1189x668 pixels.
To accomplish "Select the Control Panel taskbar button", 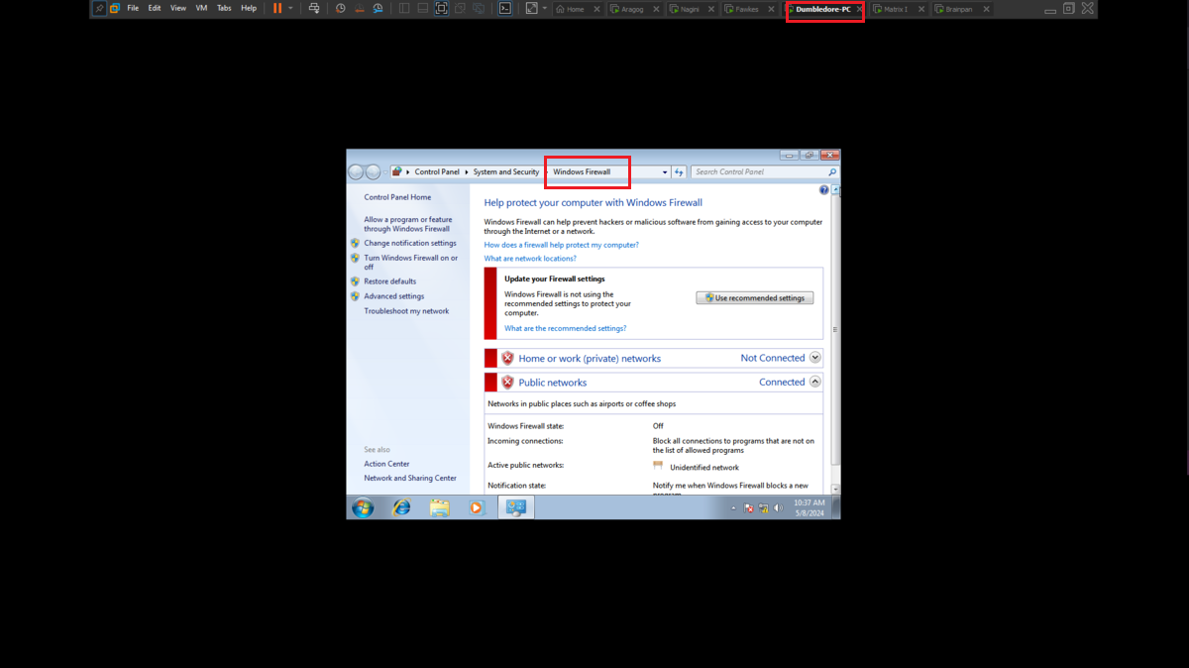I will pos(516,507).
